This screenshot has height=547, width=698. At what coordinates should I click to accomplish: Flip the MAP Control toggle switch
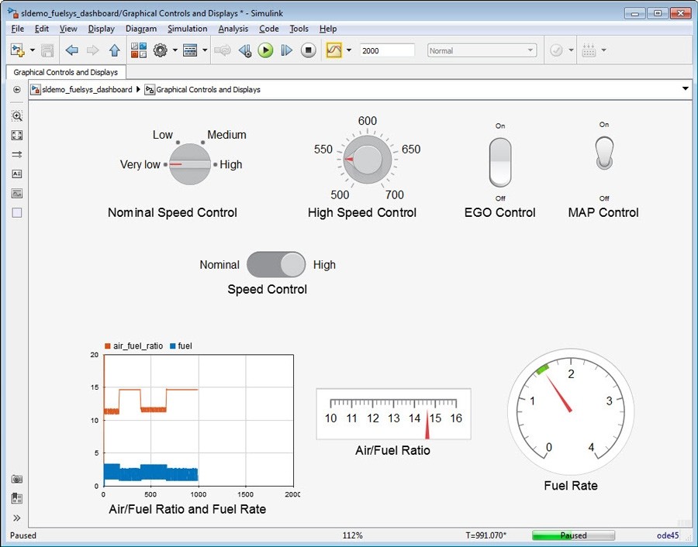click(604, 153)
